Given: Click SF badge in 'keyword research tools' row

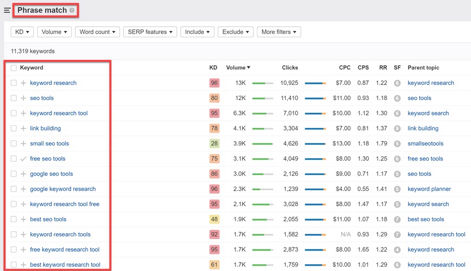Looking at the screenshot, I should tap(397, 234).
